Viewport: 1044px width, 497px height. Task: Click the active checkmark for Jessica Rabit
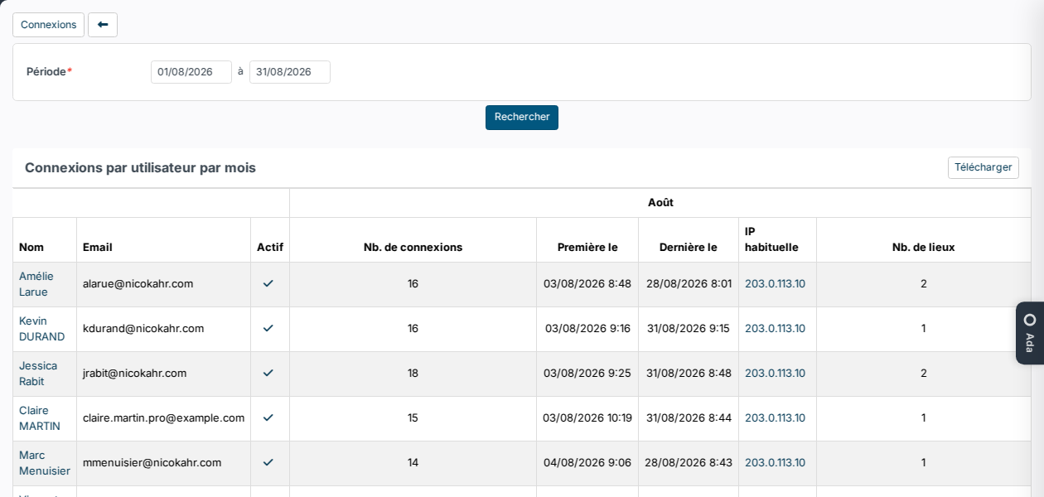268,373
